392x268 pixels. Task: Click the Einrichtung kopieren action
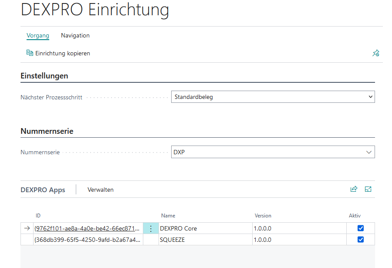tap(62, 53)
